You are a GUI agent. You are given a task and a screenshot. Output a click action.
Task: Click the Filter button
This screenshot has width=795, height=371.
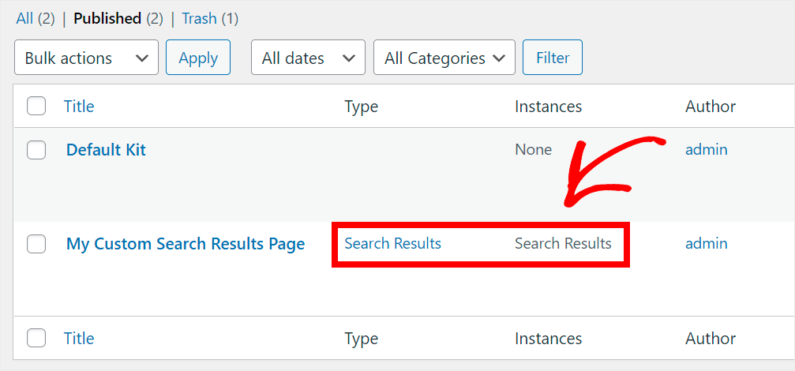click(x=553, y=58)
